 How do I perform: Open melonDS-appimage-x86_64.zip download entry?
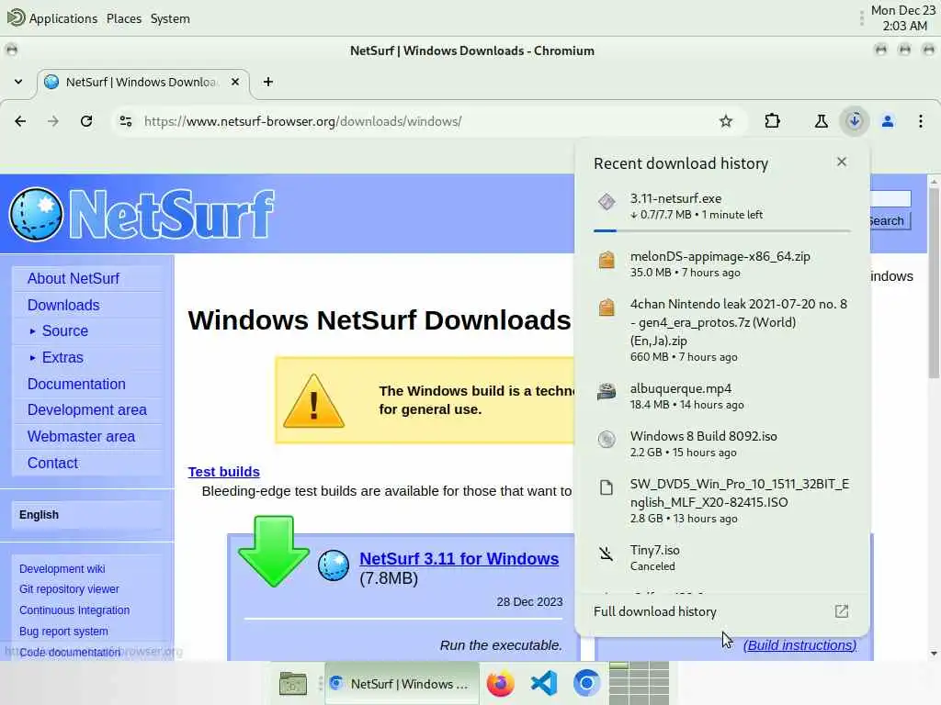tap(722, 263)
